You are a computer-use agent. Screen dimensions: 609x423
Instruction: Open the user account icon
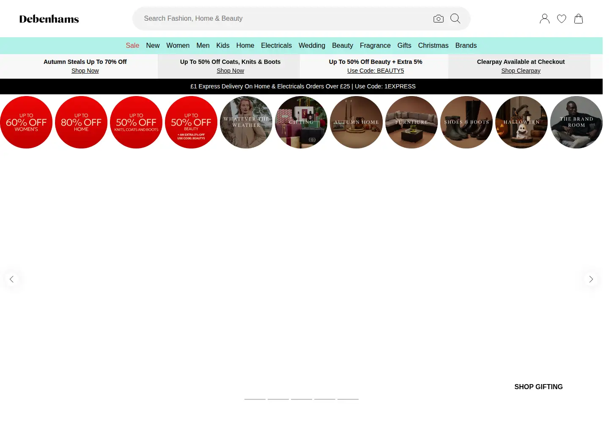coord(545,19)
